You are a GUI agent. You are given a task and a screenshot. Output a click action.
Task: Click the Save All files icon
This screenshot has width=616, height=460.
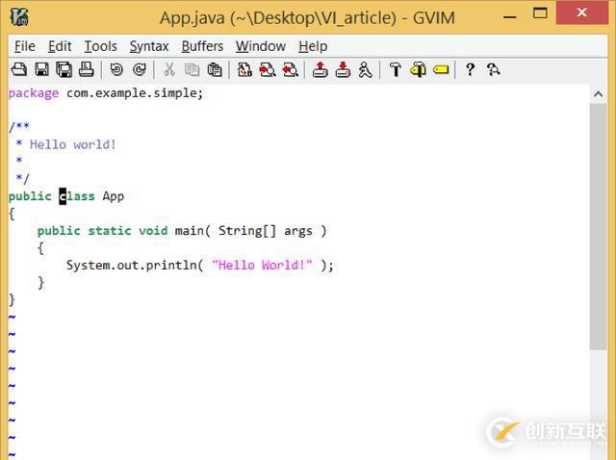(x=64, y=69)
